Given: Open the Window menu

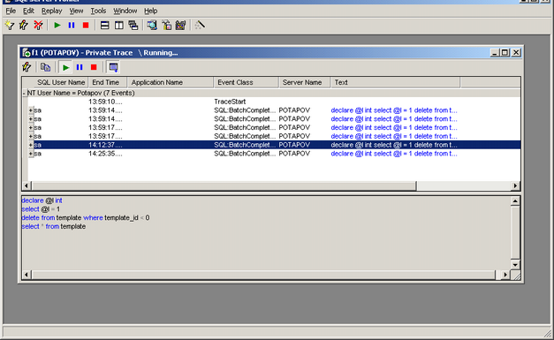Looking at the screenshot, I should tap(125, 11).
